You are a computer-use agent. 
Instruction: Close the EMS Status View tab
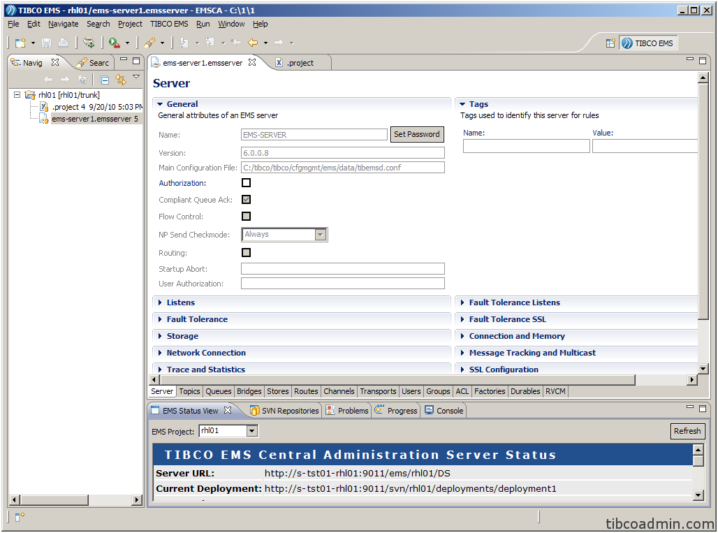click(x=228, y=410)
